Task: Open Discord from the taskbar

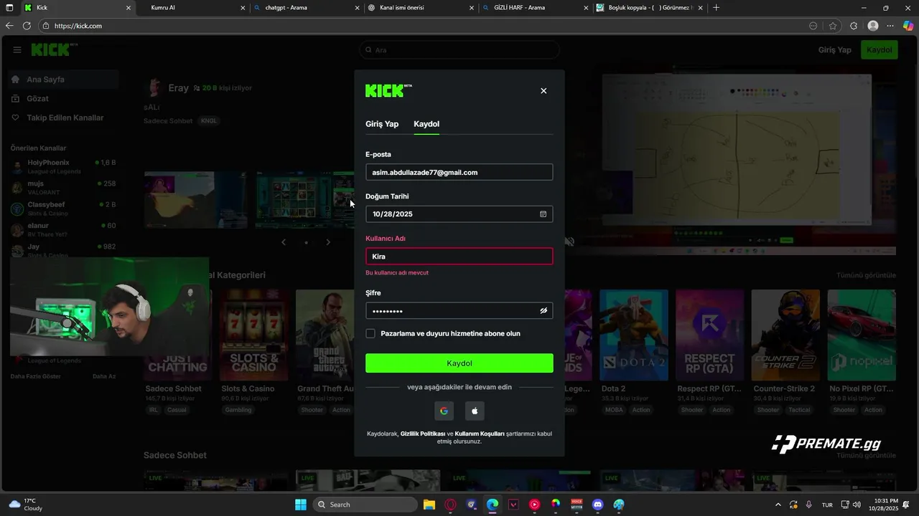Action: coord(598,505)
